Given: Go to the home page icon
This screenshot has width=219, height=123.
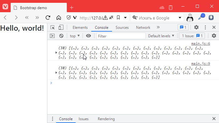Looking at the screenshot, I should pos(59,18).
